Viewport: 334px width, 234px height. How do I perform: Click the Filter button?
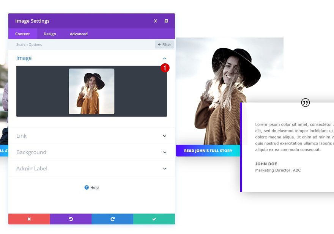click(x=164, y=44)
